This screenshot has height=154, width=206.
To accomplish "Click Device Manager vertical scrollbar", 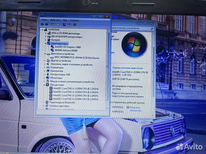I will pyautogui.click(x=108, y=67).
